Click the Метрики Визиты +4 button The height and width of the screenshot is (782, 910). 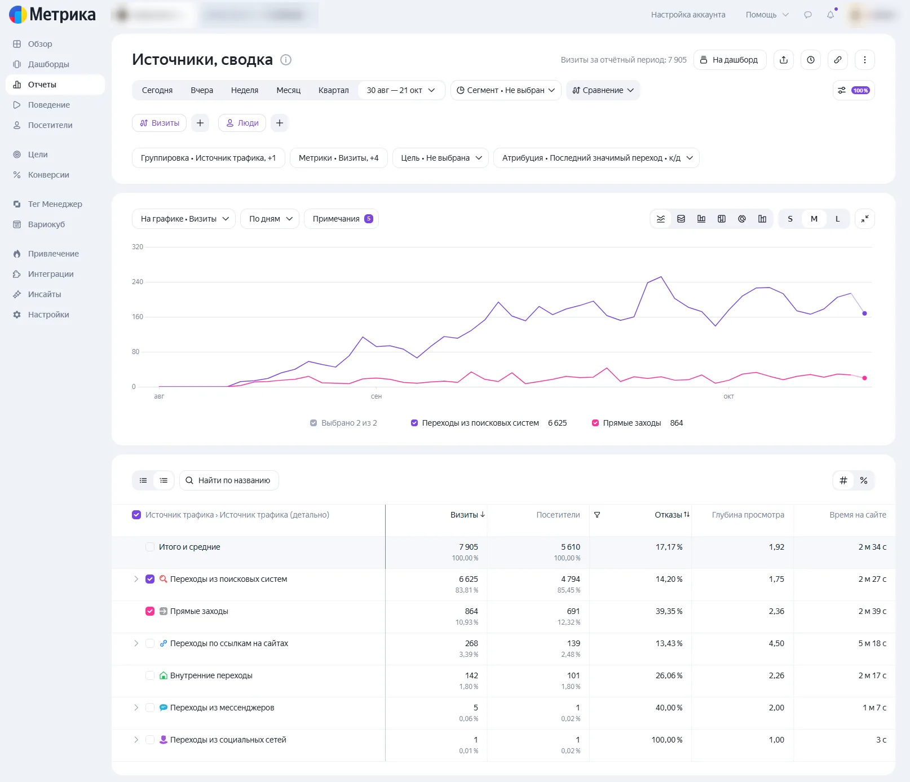coord(339,158)
